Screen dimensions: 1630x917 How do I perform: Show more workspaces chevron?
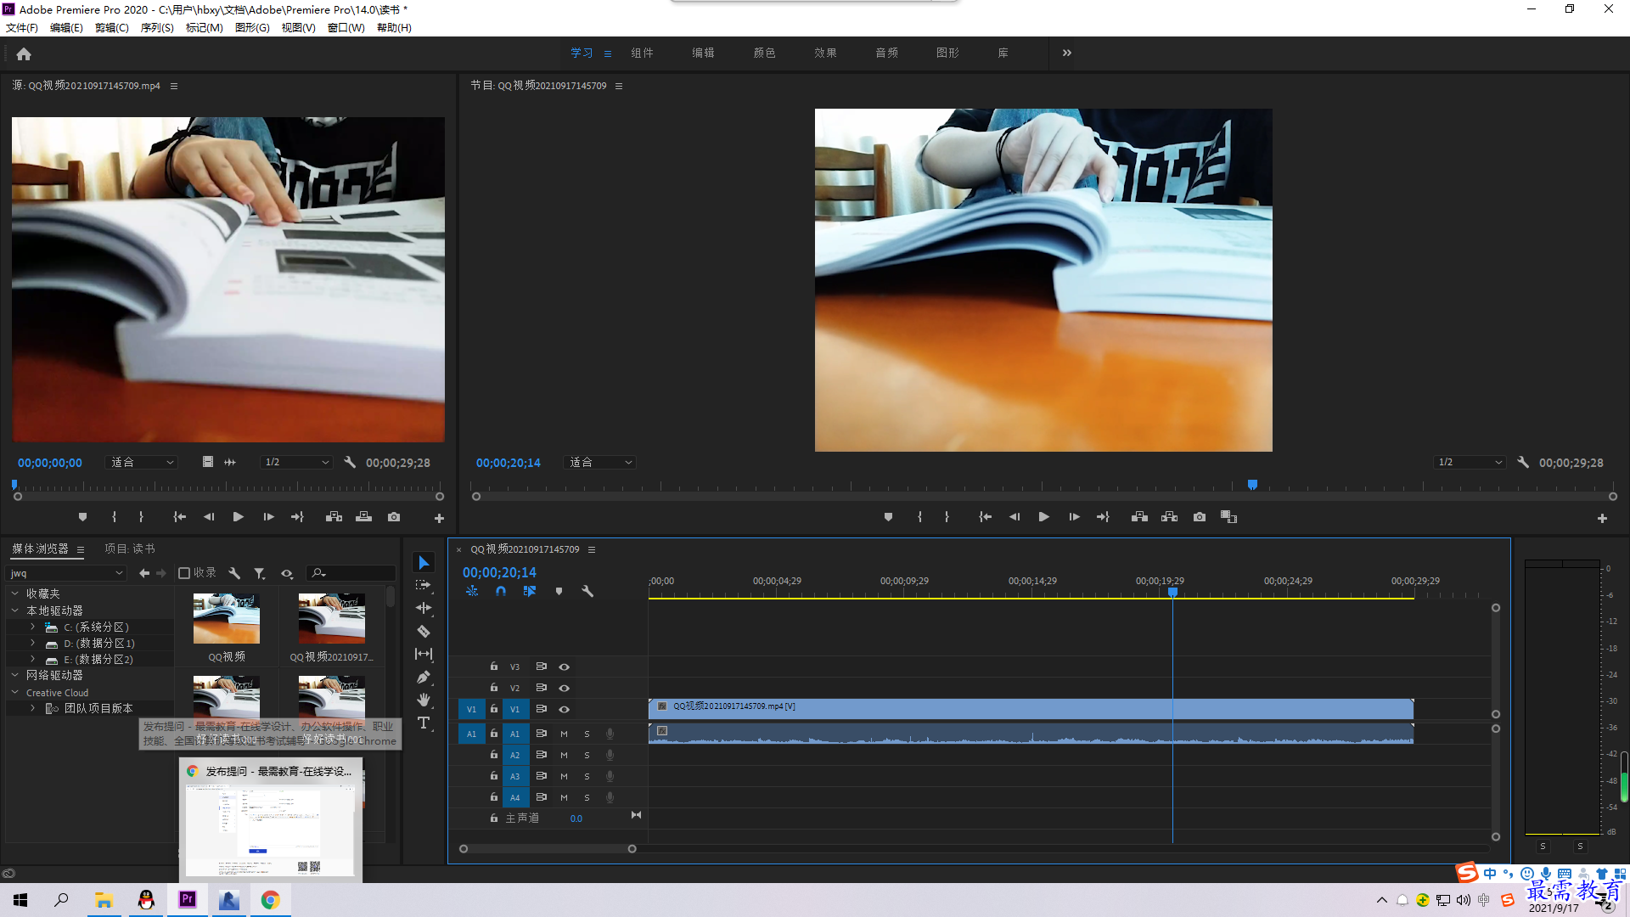click(x=1067, y=53)
